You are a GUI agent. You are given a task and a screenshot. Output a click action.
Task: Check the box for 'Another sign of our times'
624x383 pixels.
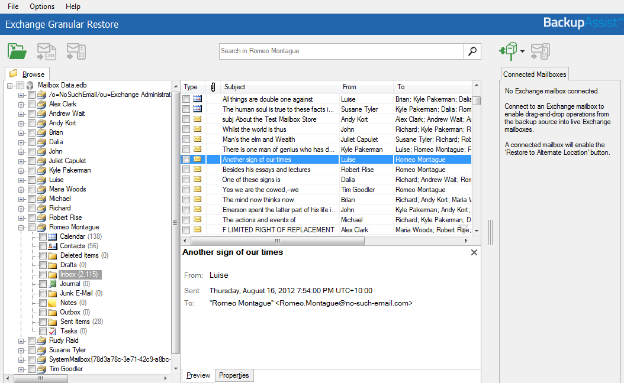[x=186, y=160]
